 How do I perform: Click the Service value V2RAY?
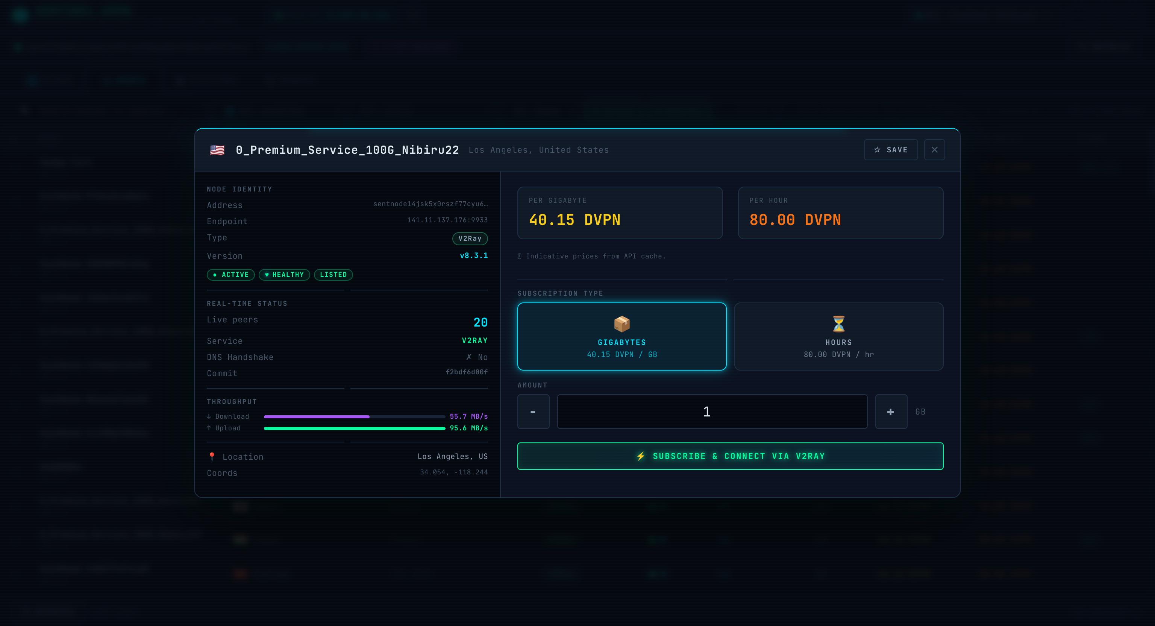[x=475, y=340]
